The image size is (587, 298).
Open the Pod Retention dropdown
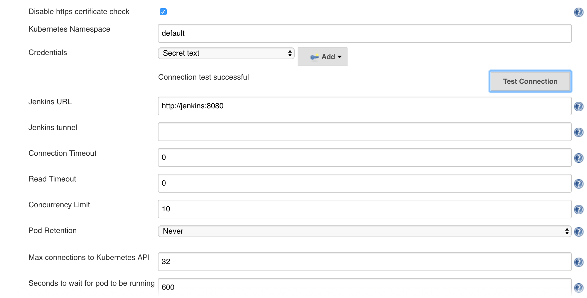(365, 231)
